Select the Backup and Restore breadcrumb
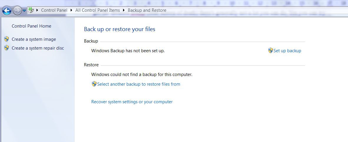The width and height of the screenshot is (348, 142). point(147,10)
